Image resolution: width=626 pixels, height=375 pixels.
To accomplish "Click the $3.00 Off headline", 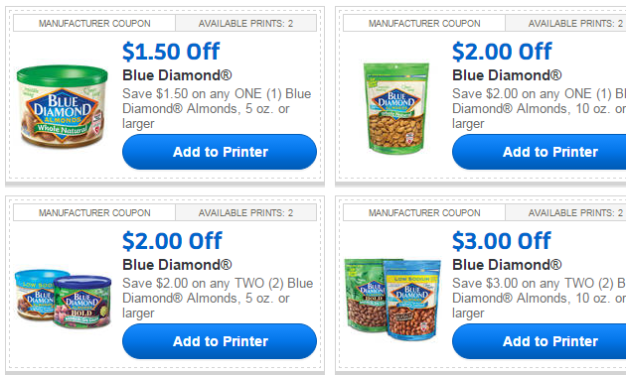I will tap(502, 241).
